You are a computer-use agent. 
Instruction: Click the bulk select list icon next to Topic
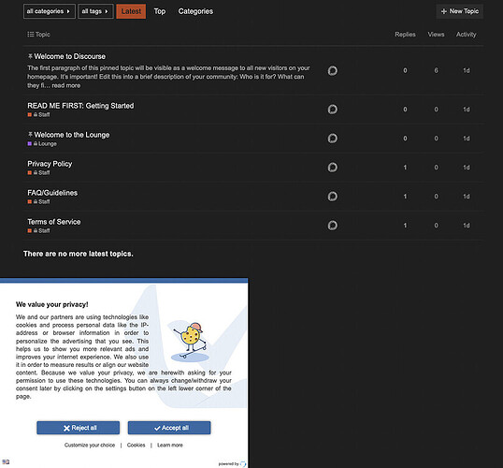pos(31,34)
